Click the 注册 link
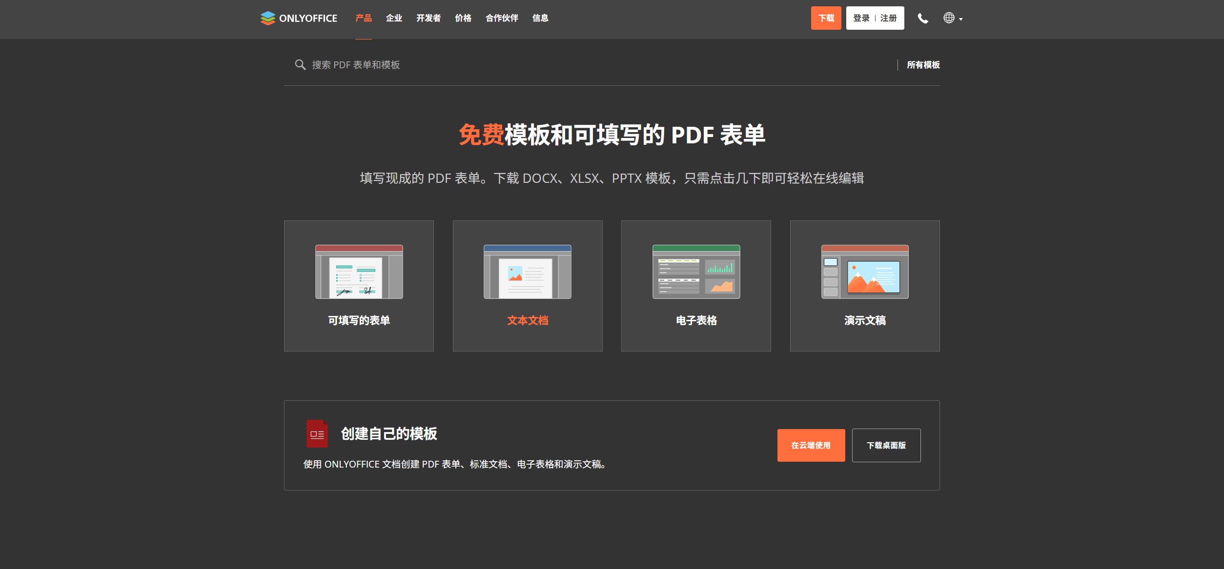 (x=889, y=18)
